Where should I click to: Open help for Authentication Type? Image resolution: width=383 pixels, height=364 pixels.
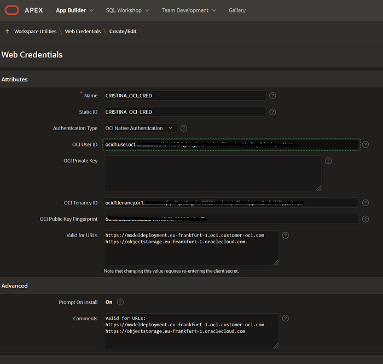click(x=184, y=128)
